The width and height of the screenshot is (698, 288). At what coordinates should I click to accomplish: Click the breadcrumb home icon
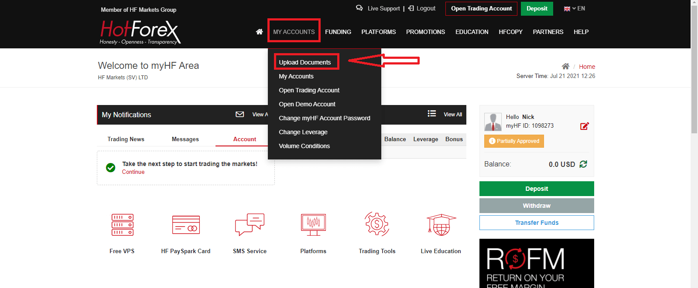coord(565,66)
